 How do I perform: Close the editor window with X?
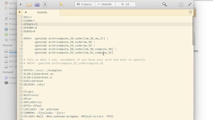tap(21, 4)
